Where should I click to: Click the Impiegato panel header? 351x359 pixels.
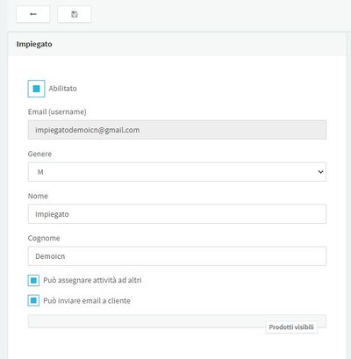pyautogui.click(x=177, y=44)
